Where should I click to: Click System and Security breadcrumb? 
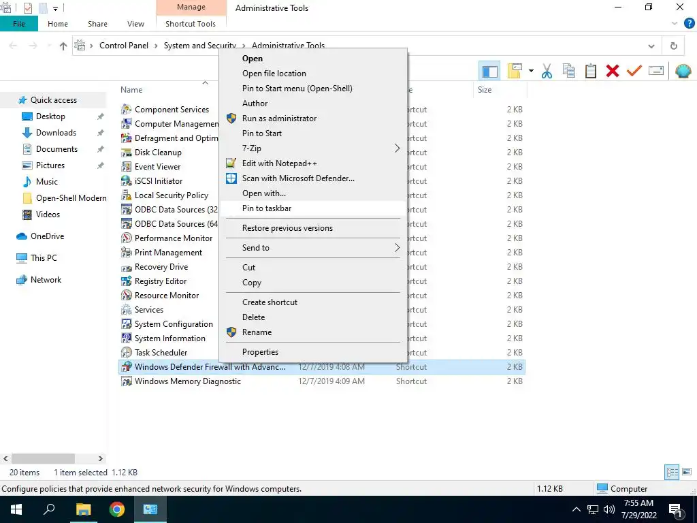[x=200, y=46]
